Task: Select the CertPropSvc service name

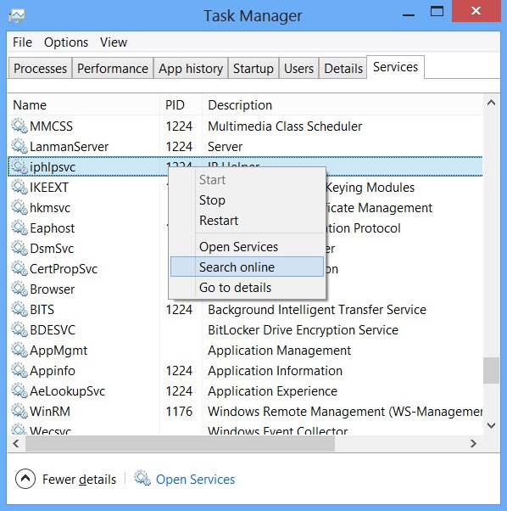Action: (64, 269)
